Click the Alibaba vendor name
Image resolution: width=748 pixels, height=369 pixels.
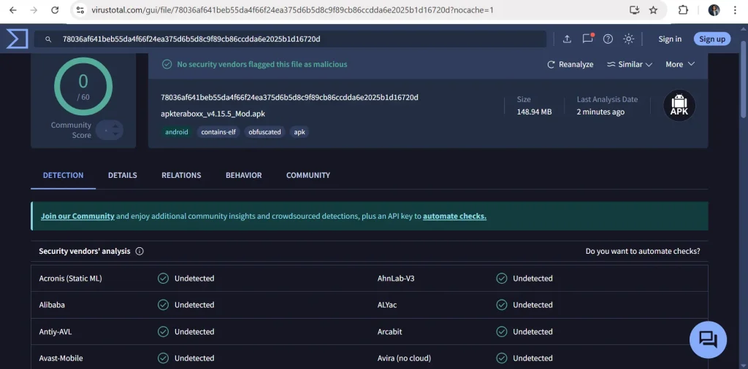point(52,305)
